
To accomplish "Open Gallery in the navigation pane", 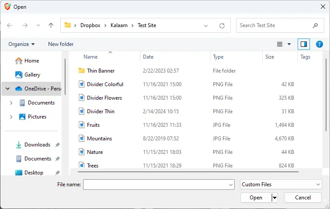I will pyautogui.click(x=32, y=75).
